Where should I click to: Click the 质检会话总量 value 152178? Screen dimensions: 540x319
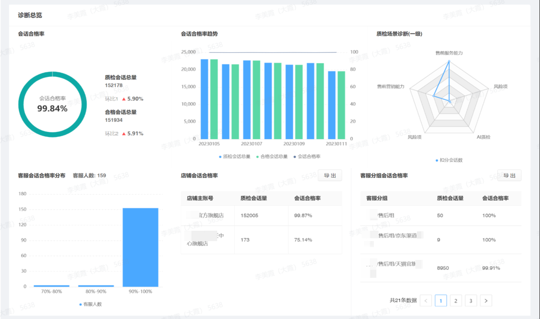point(114,85)
